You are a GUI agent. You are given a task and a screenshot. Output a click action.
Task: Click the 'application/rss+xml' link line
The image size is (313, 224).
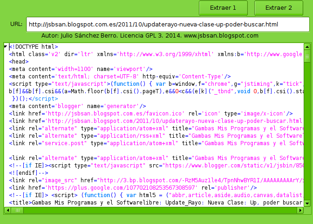[156, 136]
